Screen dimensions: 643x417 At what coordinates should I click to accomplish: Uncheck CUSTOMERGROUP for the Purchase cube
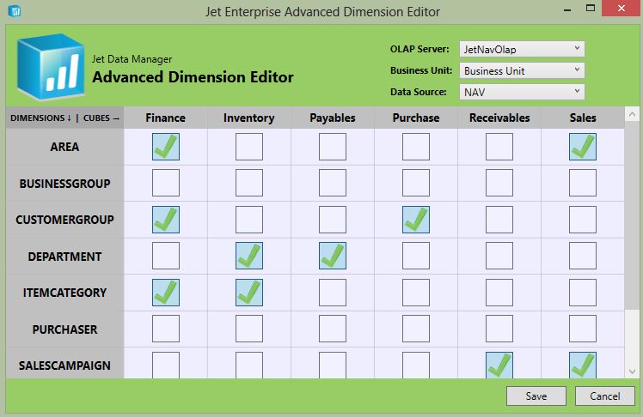pyautogui.click(x=416, y=220)
